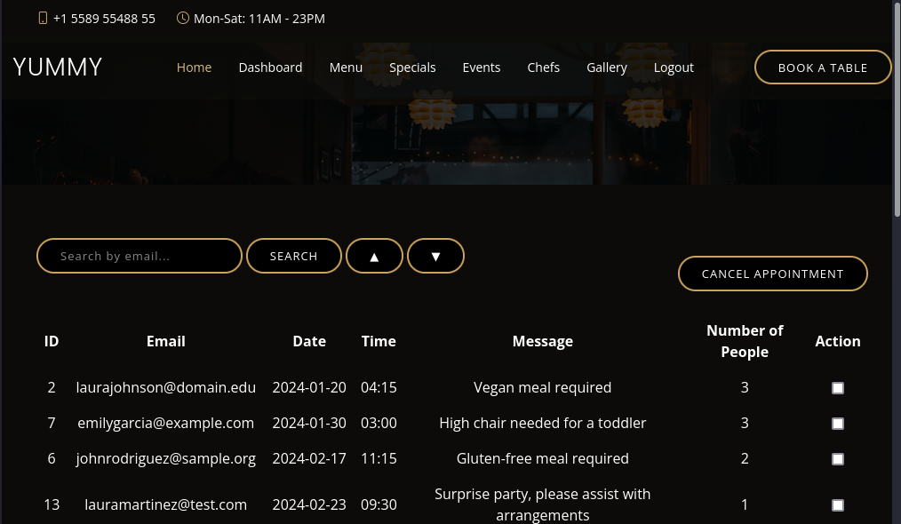901x524 pixels.
Task: Navigate to the Specials section
Action: tap(412, 67)
